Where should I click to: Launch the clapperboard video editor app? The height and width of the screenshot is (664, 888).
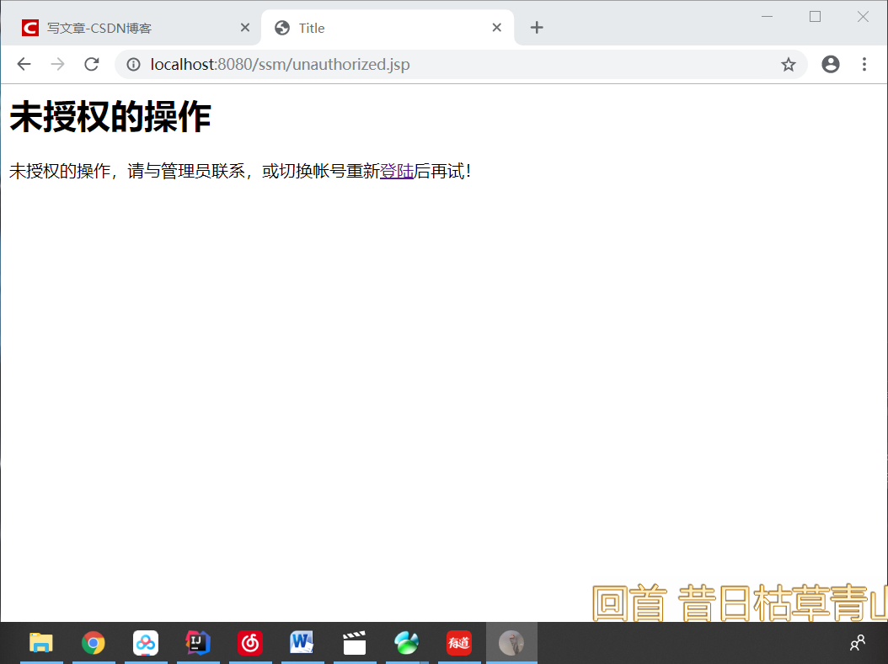(x=355, y=643)
